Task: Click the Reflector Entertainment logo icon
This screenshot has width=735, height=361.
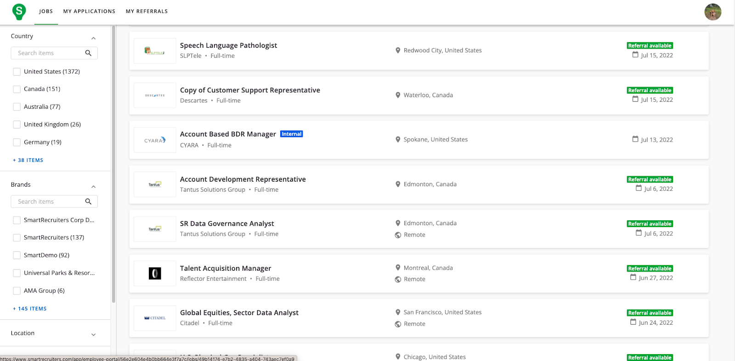Action: pyautogui.click(x=155, y=273)
